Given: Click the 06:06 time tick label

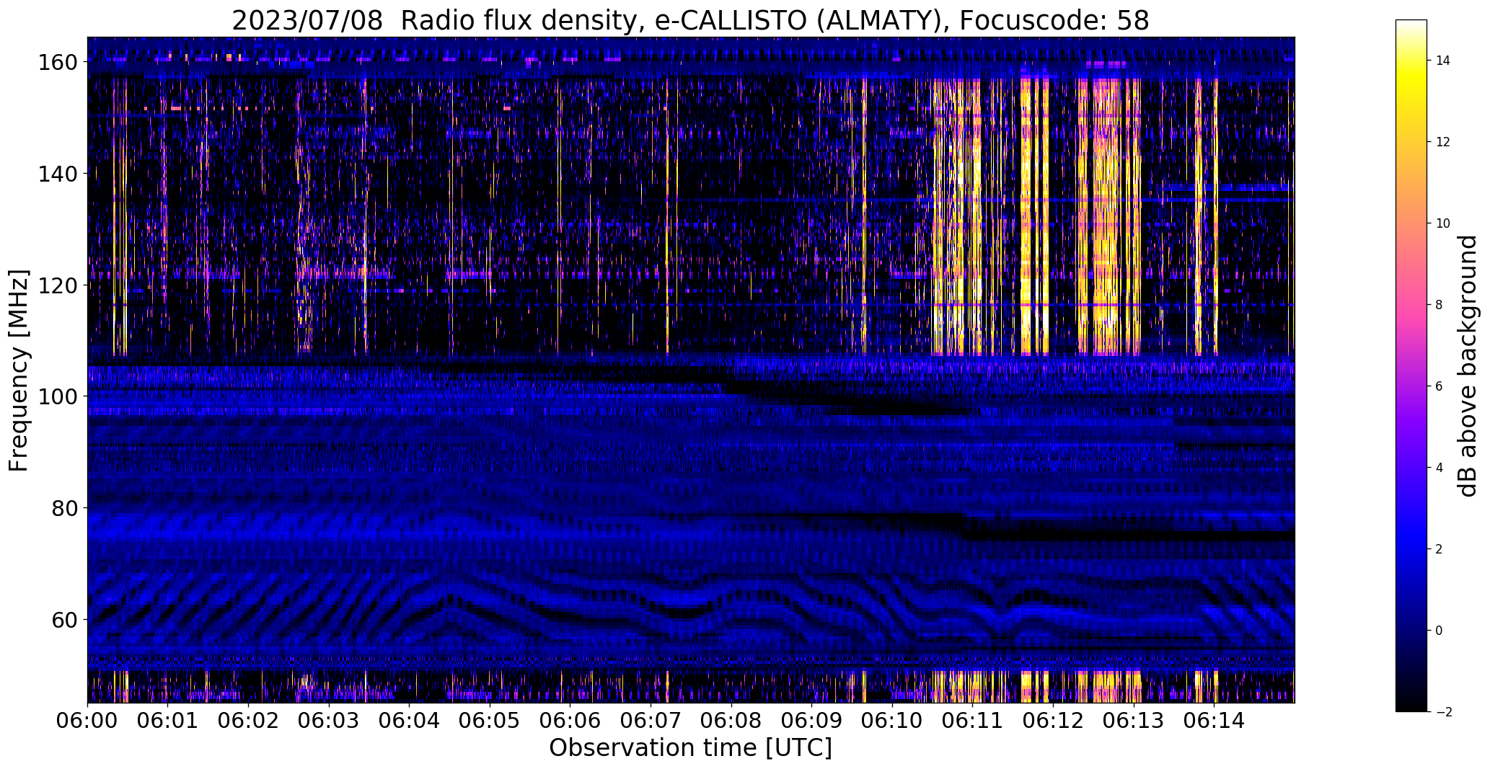Looking at the screenshot, I should (x=570, y=721).
